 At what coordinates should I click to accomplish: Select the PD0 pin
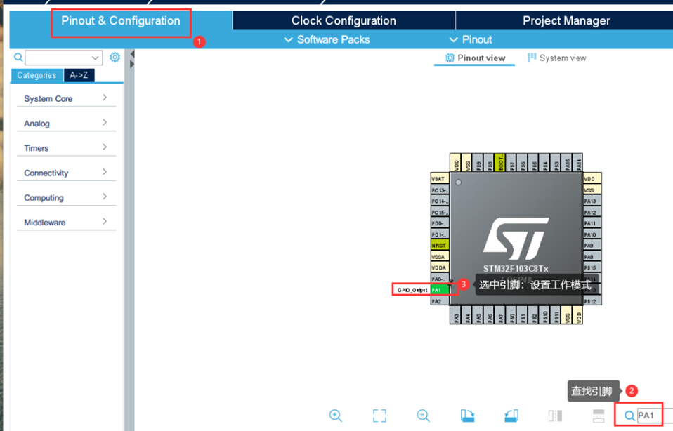(x=440, y=223)
